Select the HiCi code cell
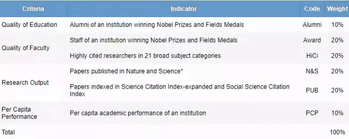 (x=312, y=56)
